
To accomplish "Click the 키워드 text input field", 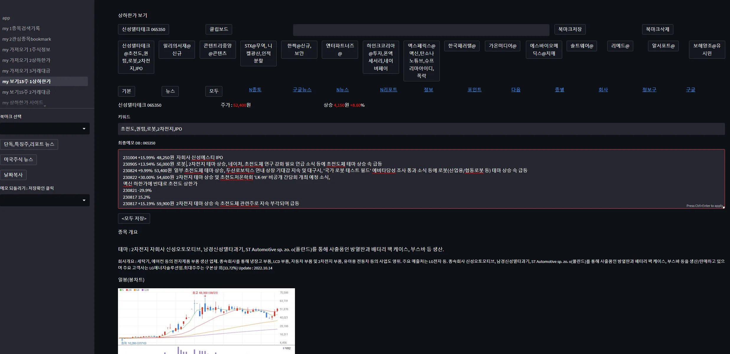I will [421, 129].
